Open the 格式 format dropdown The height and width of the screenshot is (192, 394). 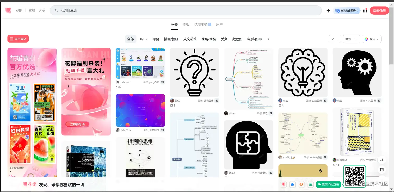(x=351, y=39)
